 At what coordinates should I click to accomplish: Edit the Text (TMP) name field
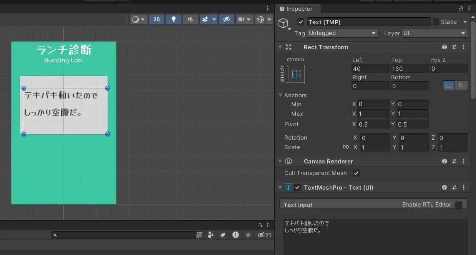point(369,22)
